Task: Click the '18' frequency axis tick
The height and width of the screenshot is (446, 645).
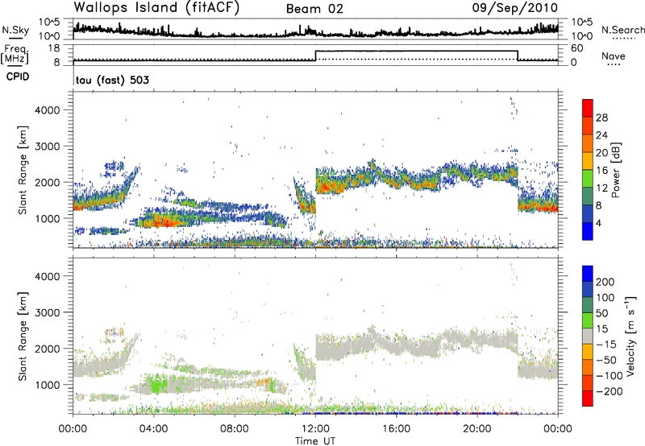Action: coord(54,48)
